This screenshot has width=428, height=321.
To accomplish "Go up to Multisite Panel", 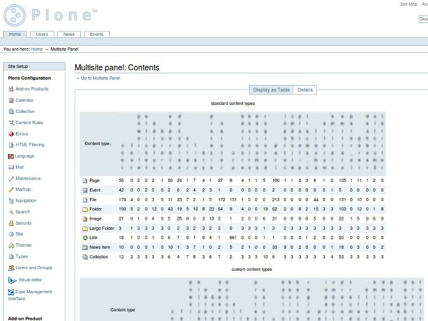I will (x=100, y=78).
